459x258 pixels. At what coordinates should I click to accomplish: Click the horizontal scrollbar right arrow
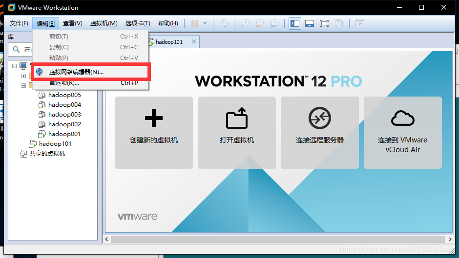[x=450, y=239]
